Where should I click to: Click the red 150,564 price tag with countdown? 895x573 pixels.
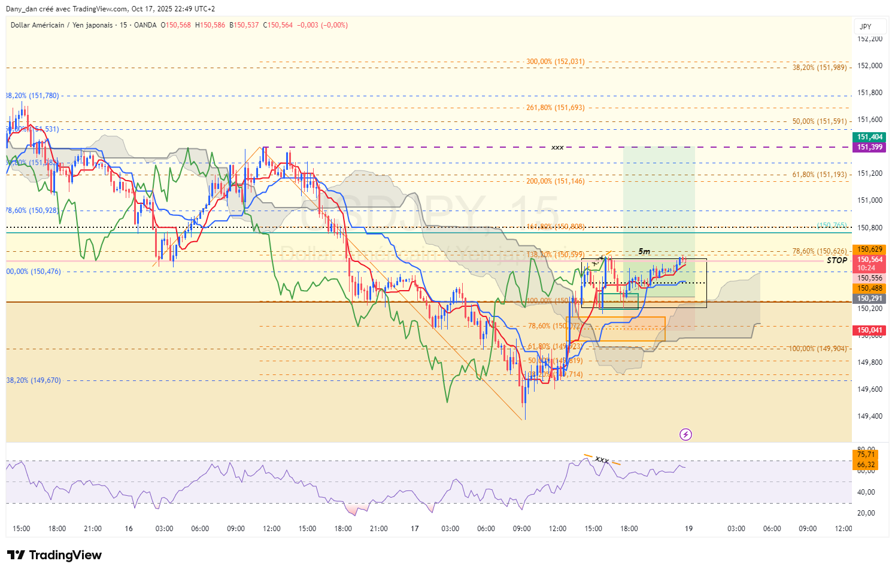coord(869,264)
